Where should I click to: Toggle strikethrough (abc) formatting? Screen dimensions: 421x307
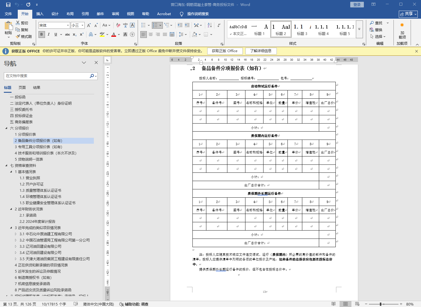68,34
